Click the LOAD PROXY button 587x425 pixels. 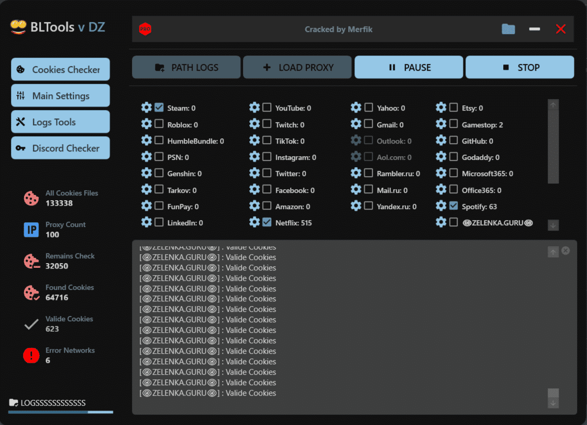[x=297, y=68]
